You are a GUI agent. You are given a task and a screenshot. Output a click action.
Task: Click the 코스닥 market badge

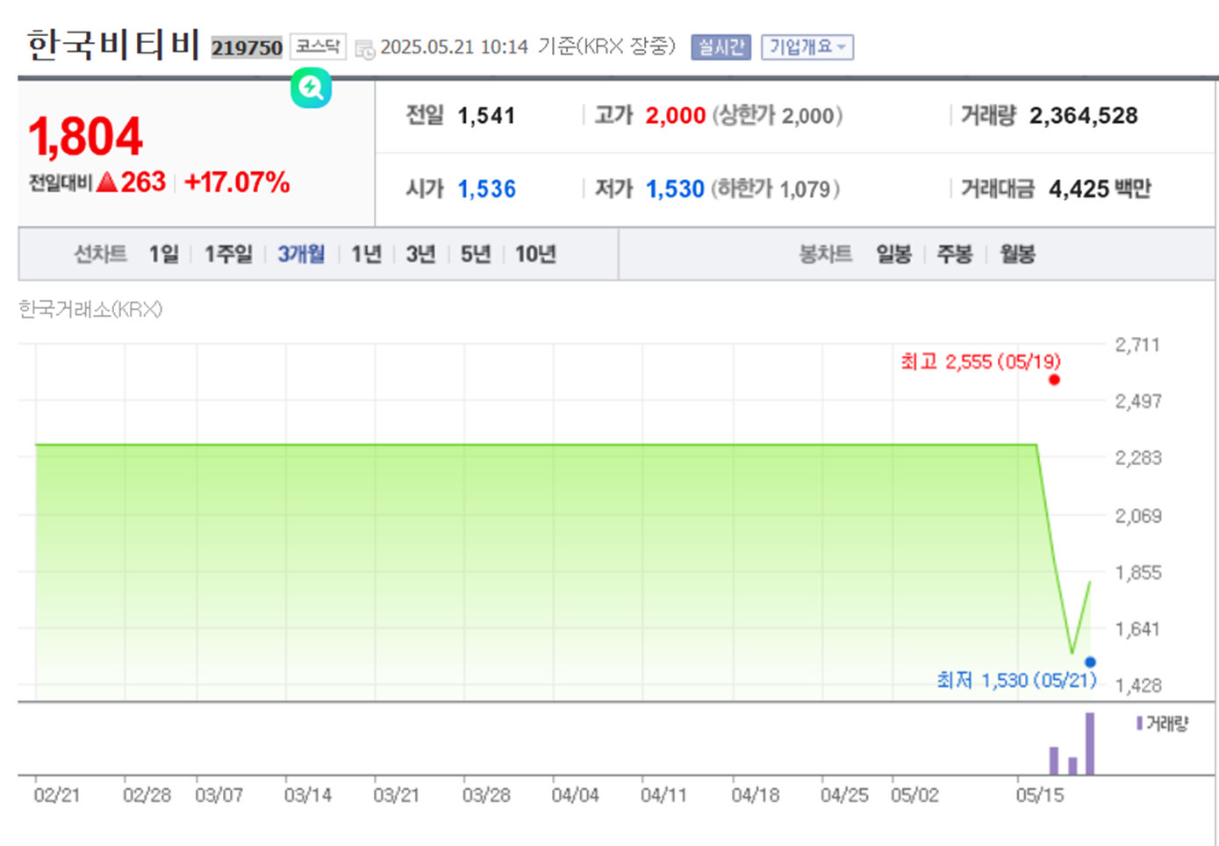tap(318, 47)
